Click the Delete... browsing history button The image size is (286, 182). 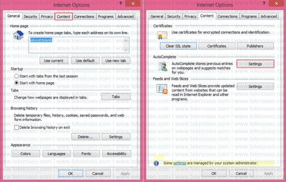pos(85,136)
